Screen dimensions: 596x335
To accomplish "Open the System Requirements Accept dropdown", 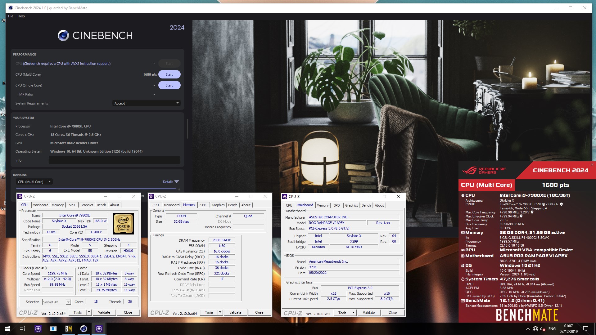I will coord(146,103).
